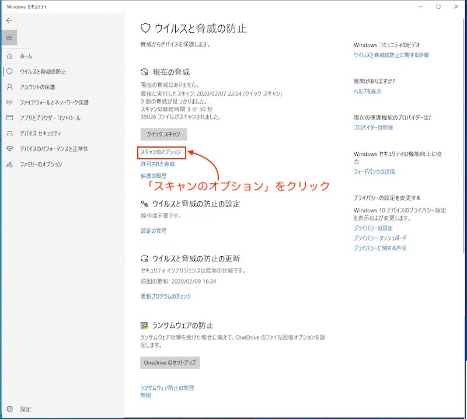Open the 保護の履歴 link
The image size is (467, 419).
154,176
